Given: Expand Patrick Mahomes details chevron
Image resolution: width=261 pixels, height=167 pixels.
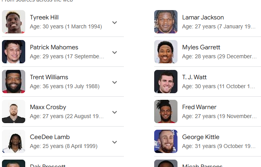Looking at the screenshot, I should pyautogui.click(x=115, y=52).
